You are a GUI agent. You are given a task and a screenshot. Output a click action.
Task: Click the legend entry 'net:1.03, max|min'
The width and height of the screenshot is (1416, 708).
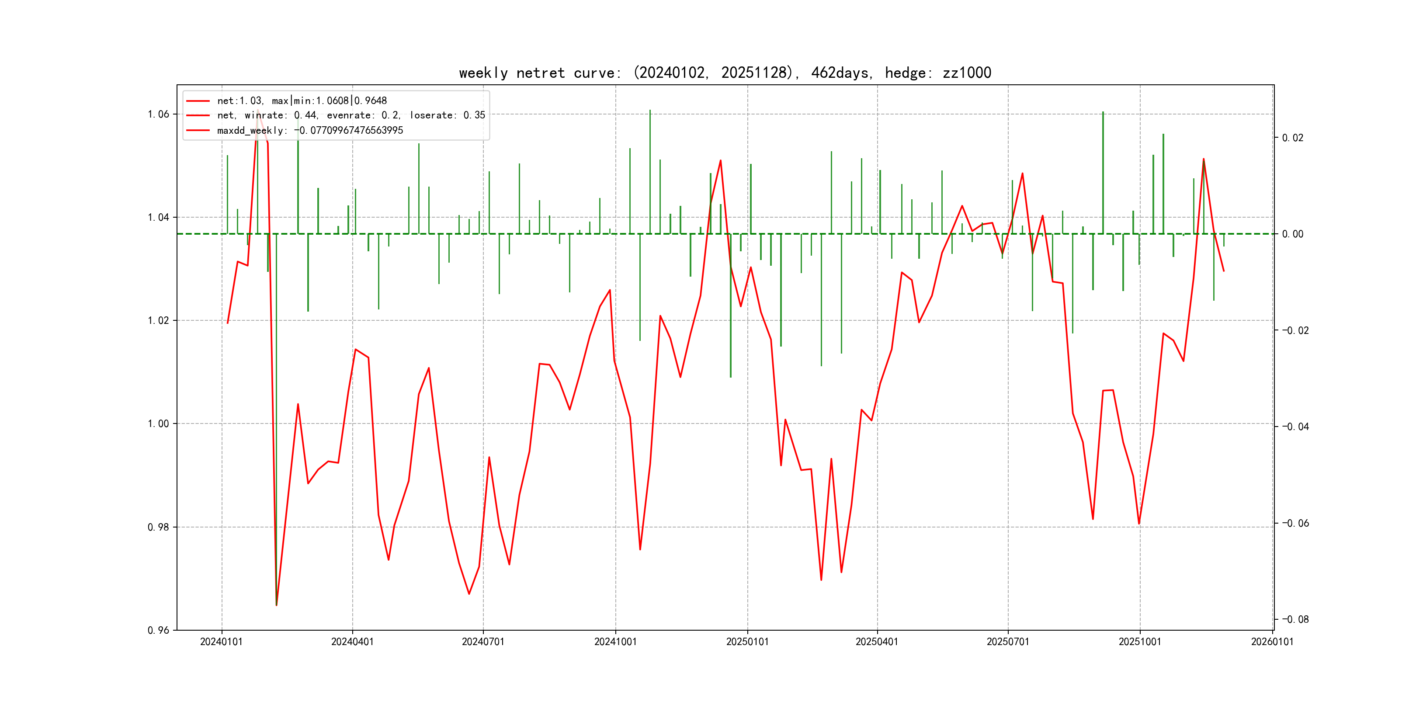302,101
